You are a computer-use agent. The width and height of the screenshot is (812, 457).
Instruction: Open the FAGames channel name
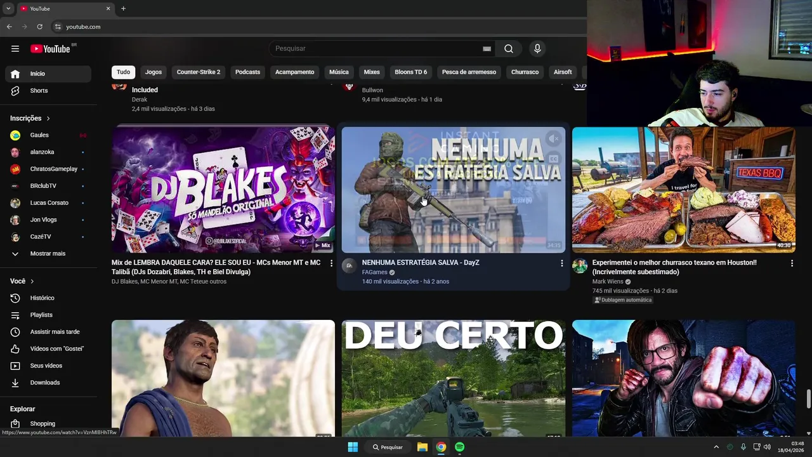click(374, 272)
